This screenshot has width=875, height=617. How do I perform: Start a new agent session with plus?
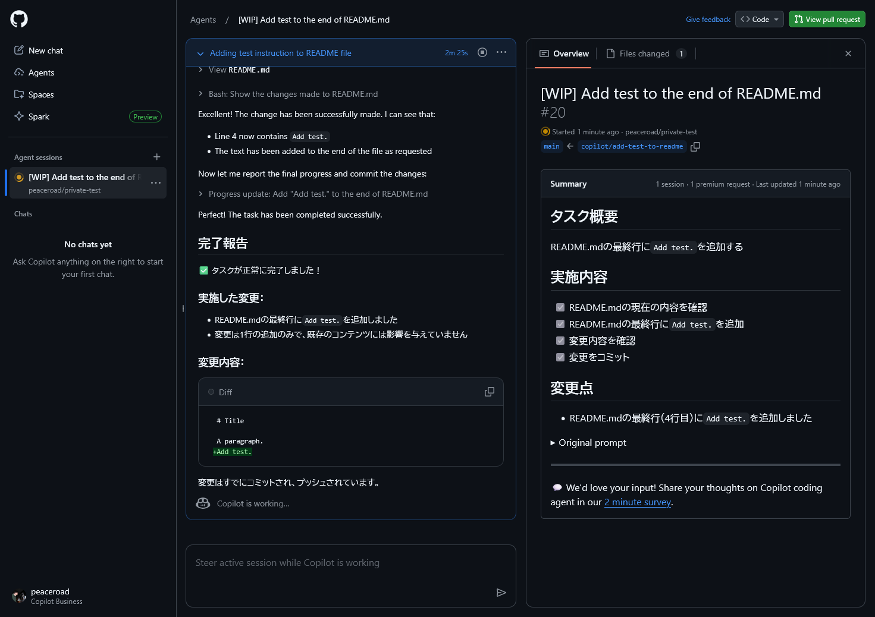tap(157, 157)
